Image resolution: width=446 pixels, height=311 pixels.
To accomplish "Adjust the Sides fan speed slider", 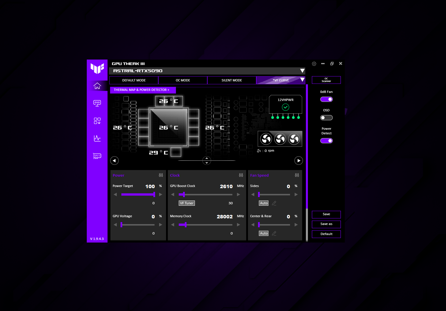I will pos(274,194).
